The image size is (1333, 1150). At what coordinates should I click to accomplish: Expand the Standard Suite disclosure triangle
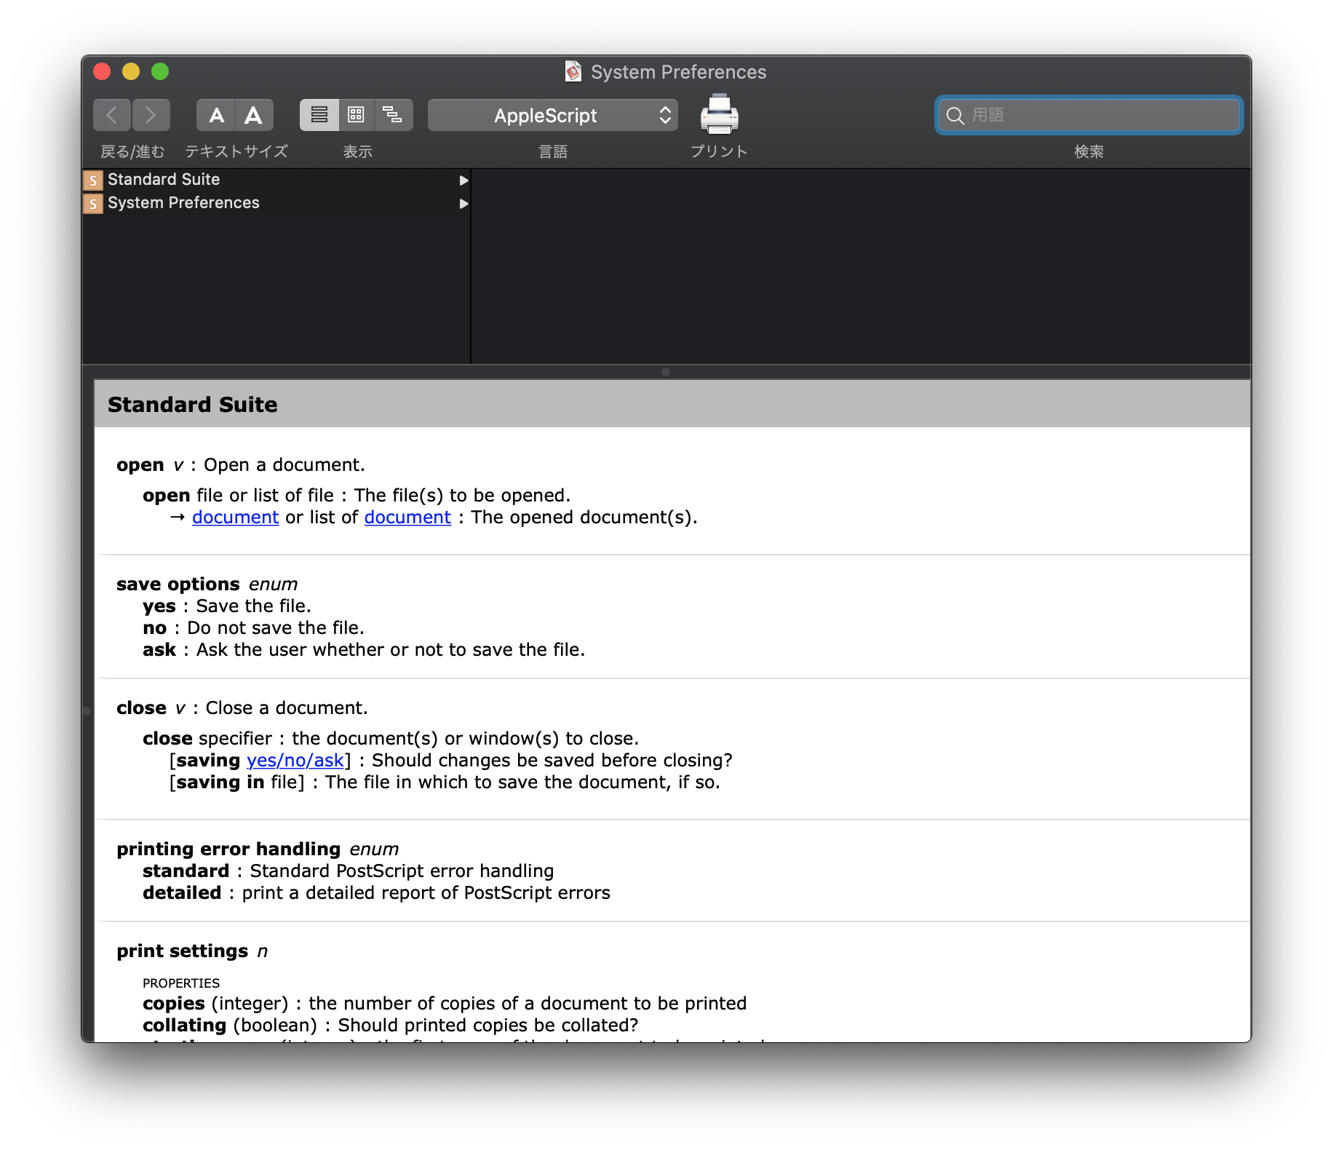click(x=463, y=180)
